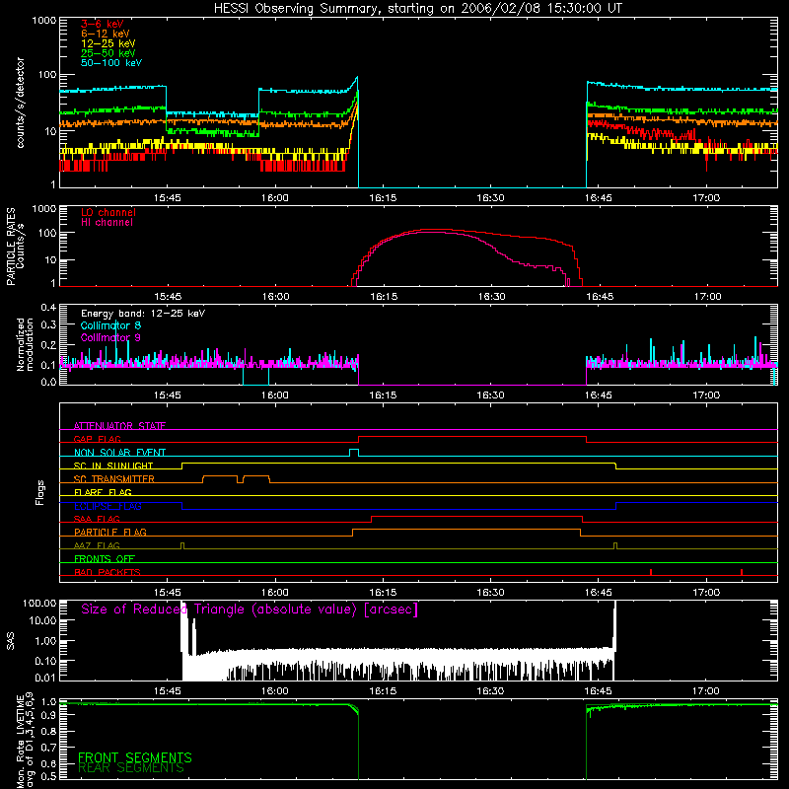
Task: Select the 3-6 keV legend label
Action: tap(102, 24)
